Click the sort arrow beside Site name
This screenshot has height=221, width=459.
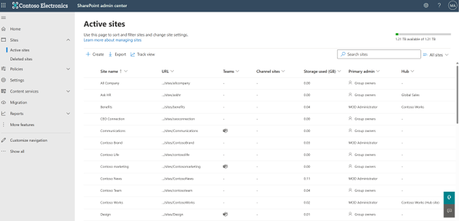click(x=121, y=71)
